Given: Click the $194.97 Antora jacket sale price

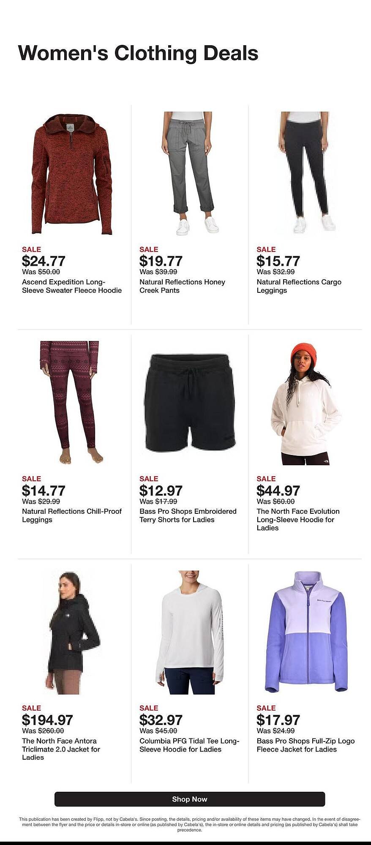Looking at the screenshot, I should [47, 720].
